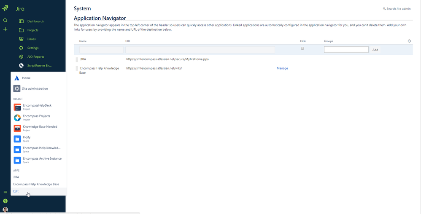Open Knowledge Base Needed project
The width and height of the screenshot is (421, 214).
point(40,126)
